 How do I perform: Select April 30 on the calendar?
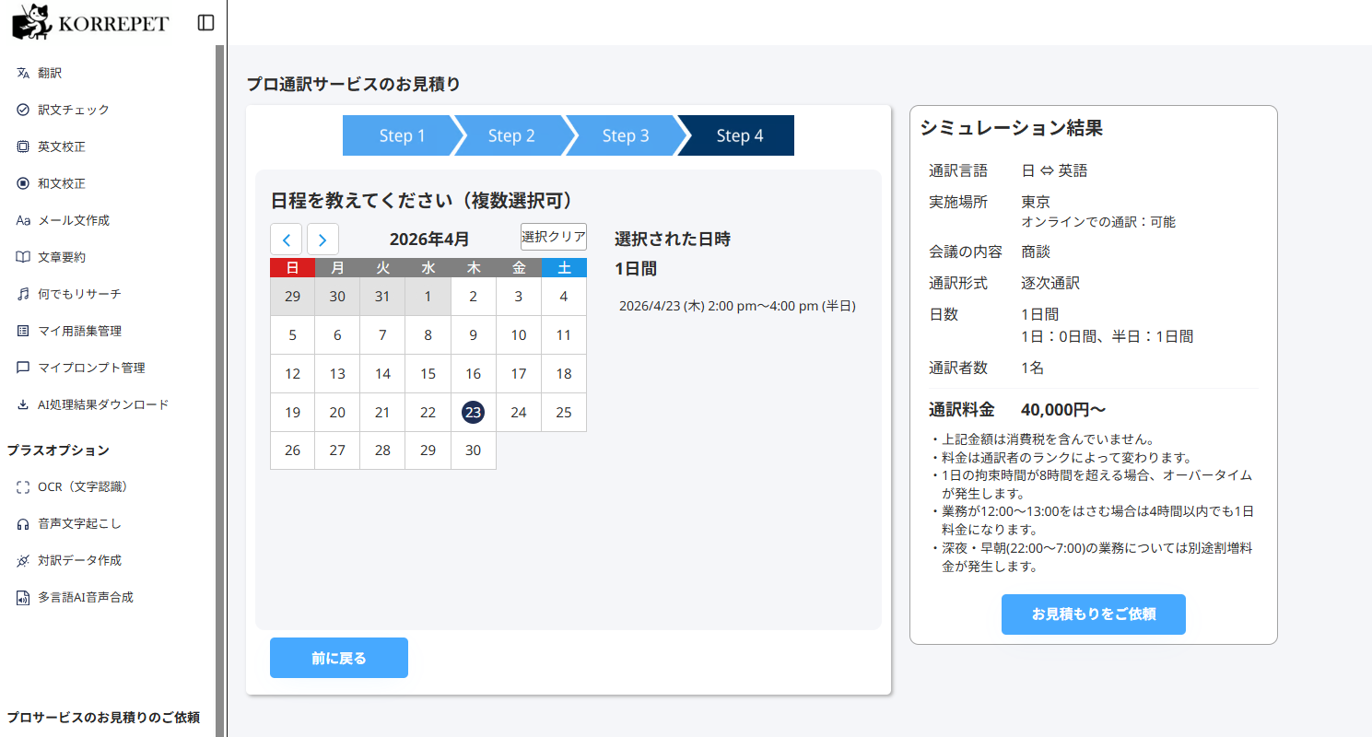tap(474, 450)
